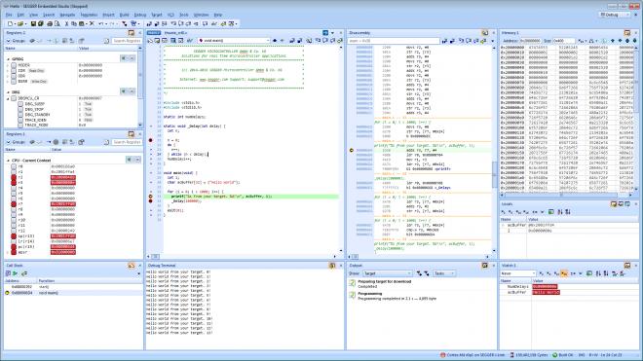Toggle breakpoint marker at line 21
The width and height of the screenshot is (643, 361).
(x=150, y=140)
